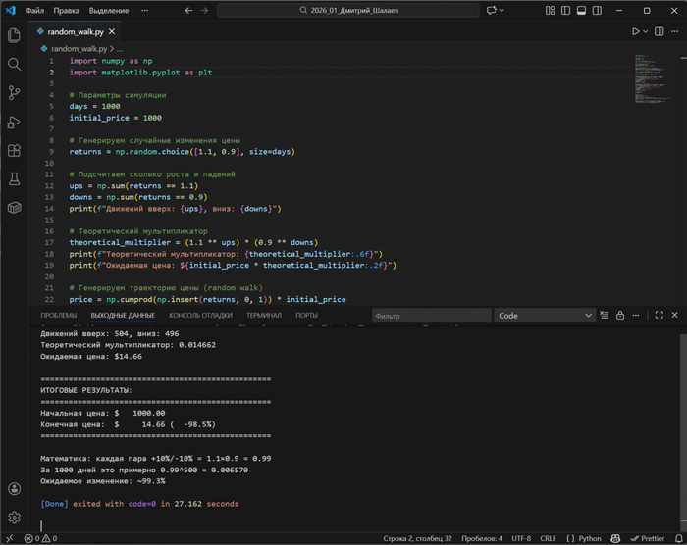Click the split editor right icon

click(658, 31)
